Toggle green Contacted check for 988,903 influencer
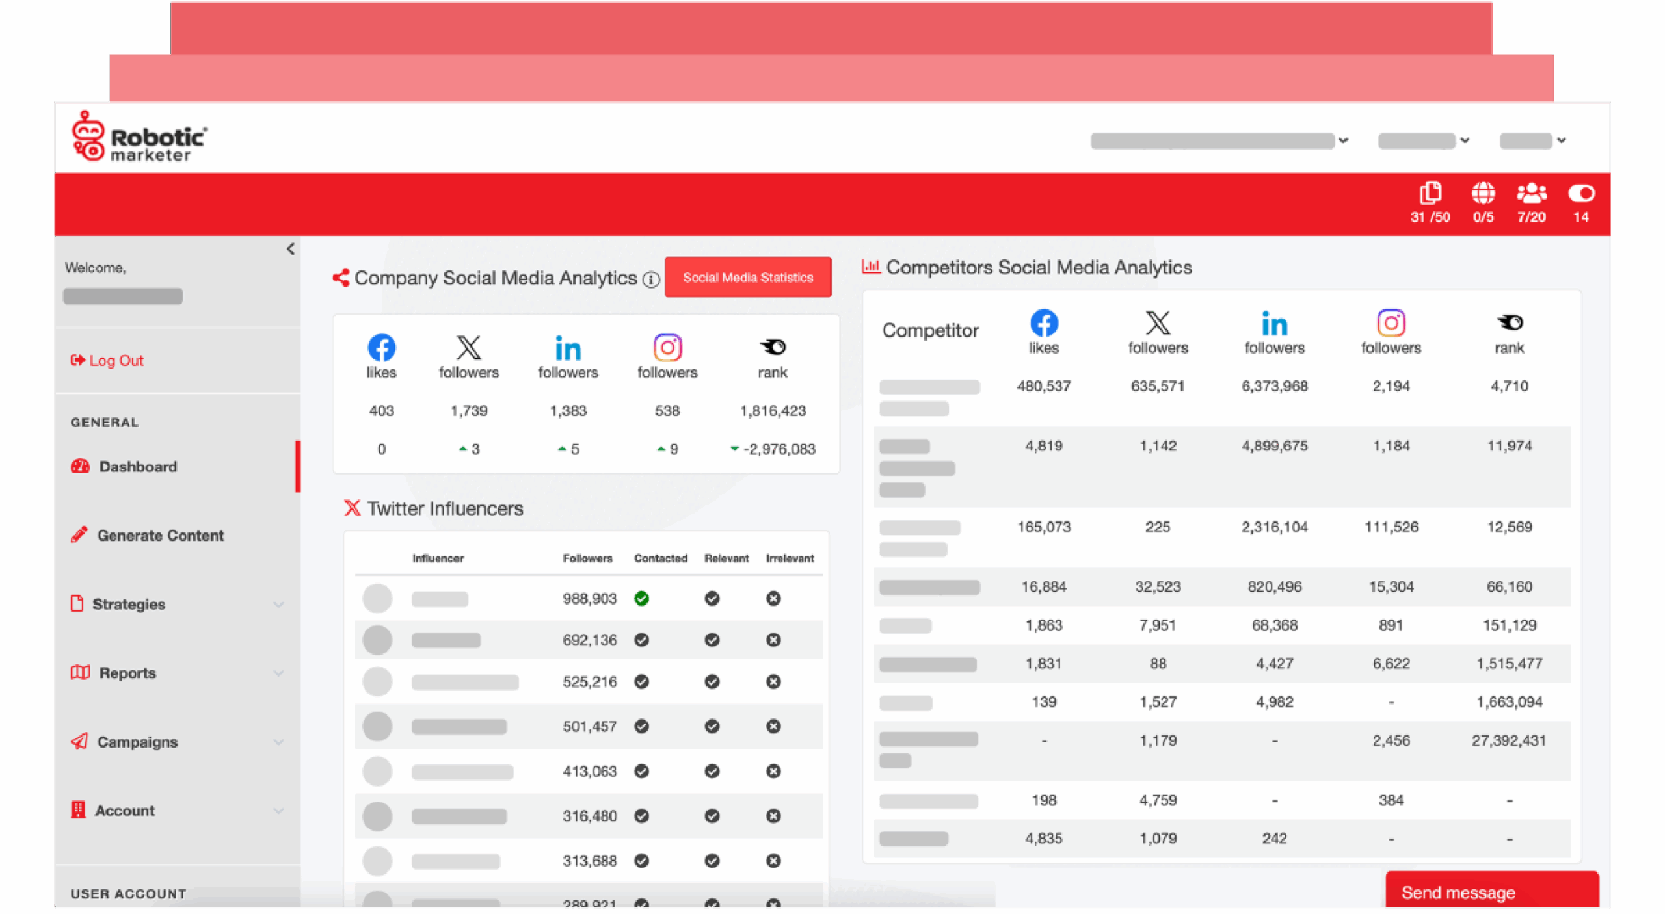Image resolution: width=1665 pixels, height=914 pixels. [x=642, y=599]
